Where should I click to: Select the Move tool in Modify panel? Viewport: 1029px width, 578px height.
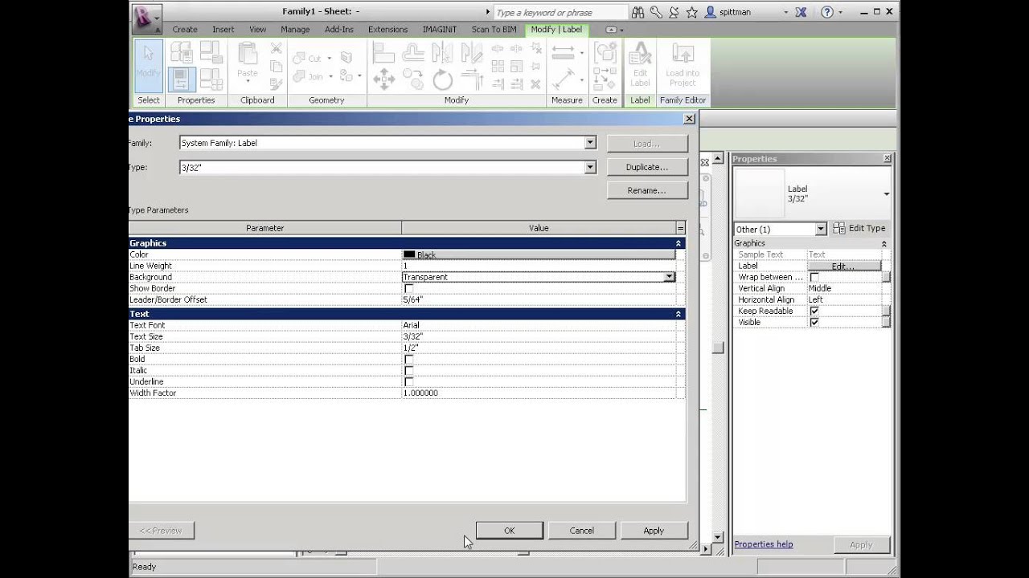384,79
